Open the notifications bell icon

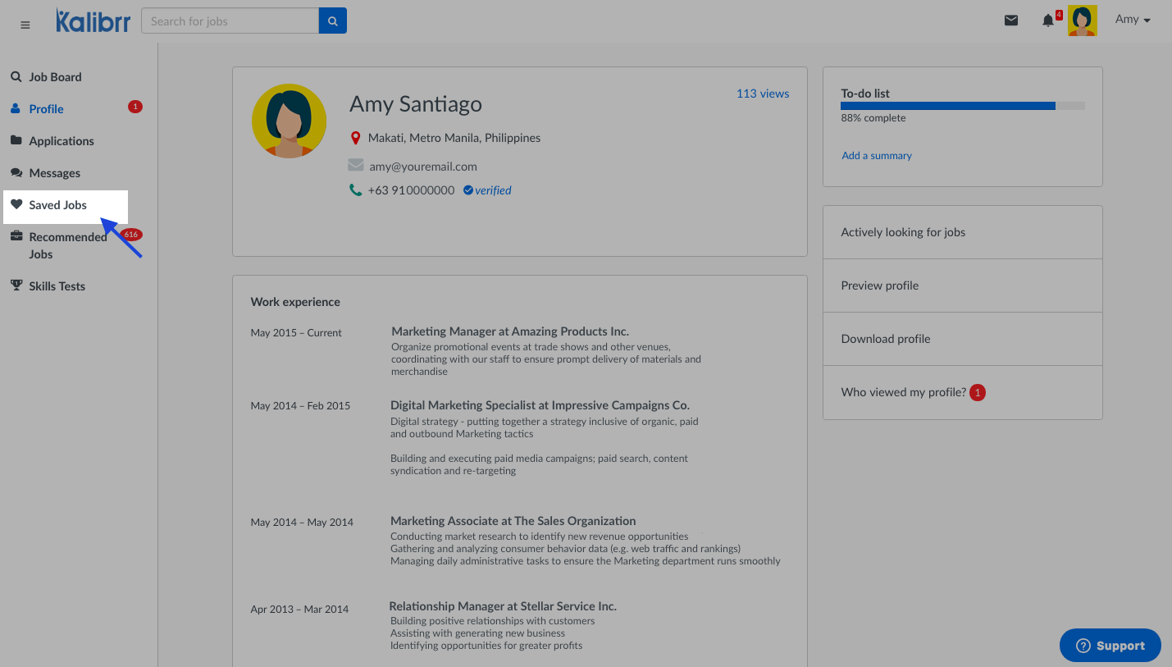1048,21
